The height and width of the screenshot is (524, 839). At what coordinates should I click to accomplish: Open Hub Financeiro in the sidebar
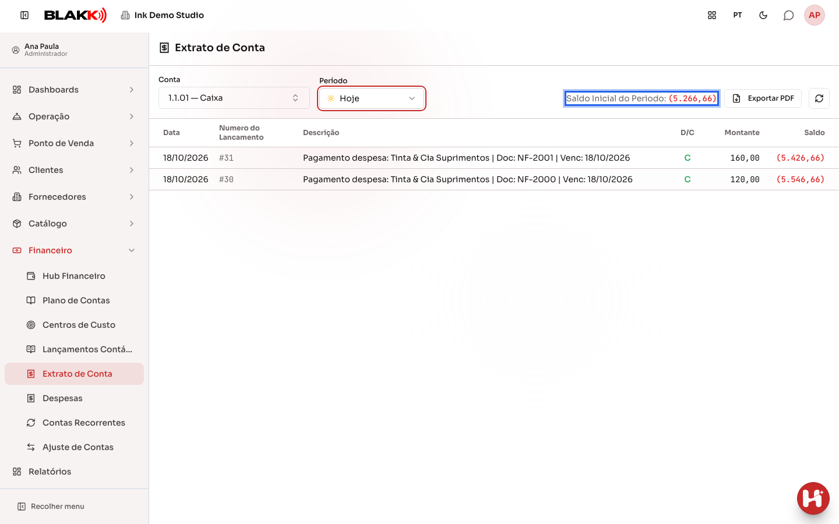(75, 276)
